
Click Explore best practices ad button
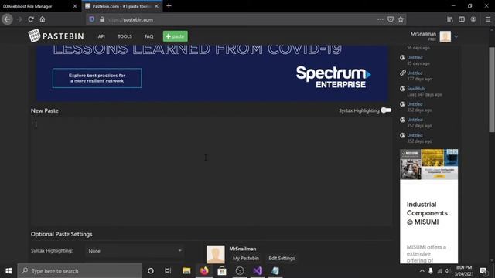pyautogui.click(x=97, y=78)
